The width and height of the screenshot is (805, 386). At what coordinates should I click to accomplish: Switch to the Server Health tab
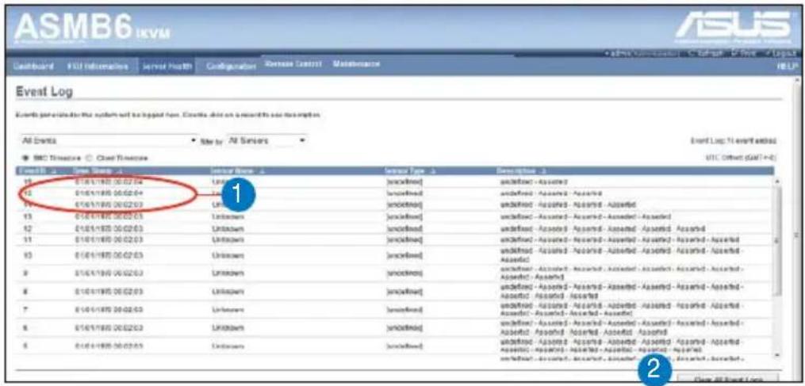[167, 67]
